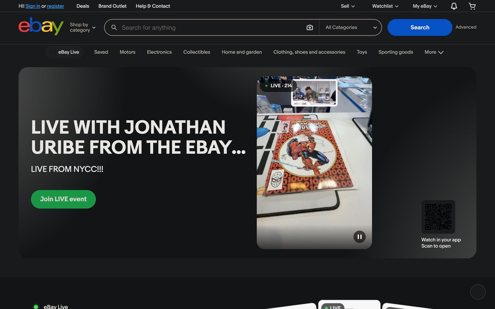Click the headline LIVE WITH JONATHAN URIBE

pos(138,137)
